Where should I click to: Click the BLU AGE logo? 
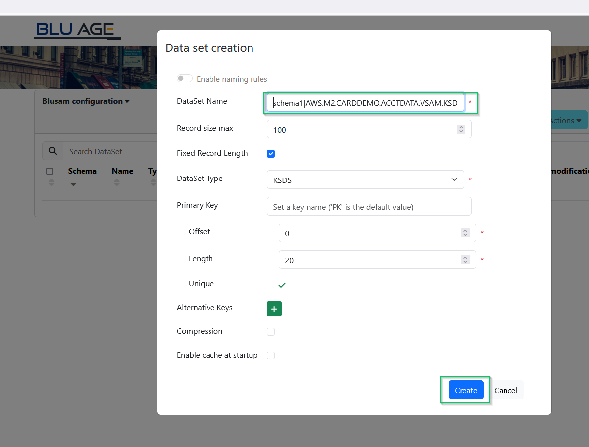pos(77,30)
